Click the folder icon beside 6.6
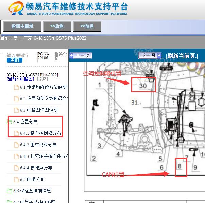 tap(10, 191)
